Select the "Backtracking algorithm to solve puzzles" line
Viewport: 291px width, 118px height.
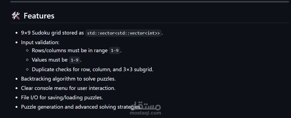[x=68, y=79]
